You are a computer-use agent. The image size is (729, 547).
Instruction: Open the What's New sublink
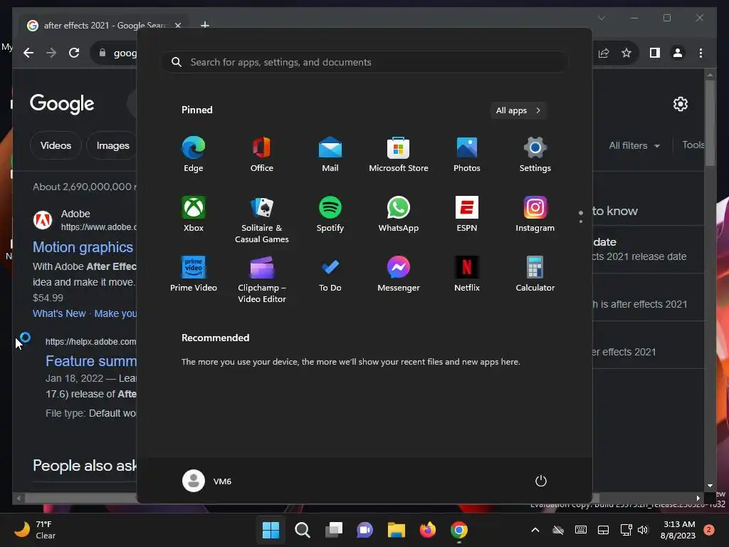tap(59, 313)
